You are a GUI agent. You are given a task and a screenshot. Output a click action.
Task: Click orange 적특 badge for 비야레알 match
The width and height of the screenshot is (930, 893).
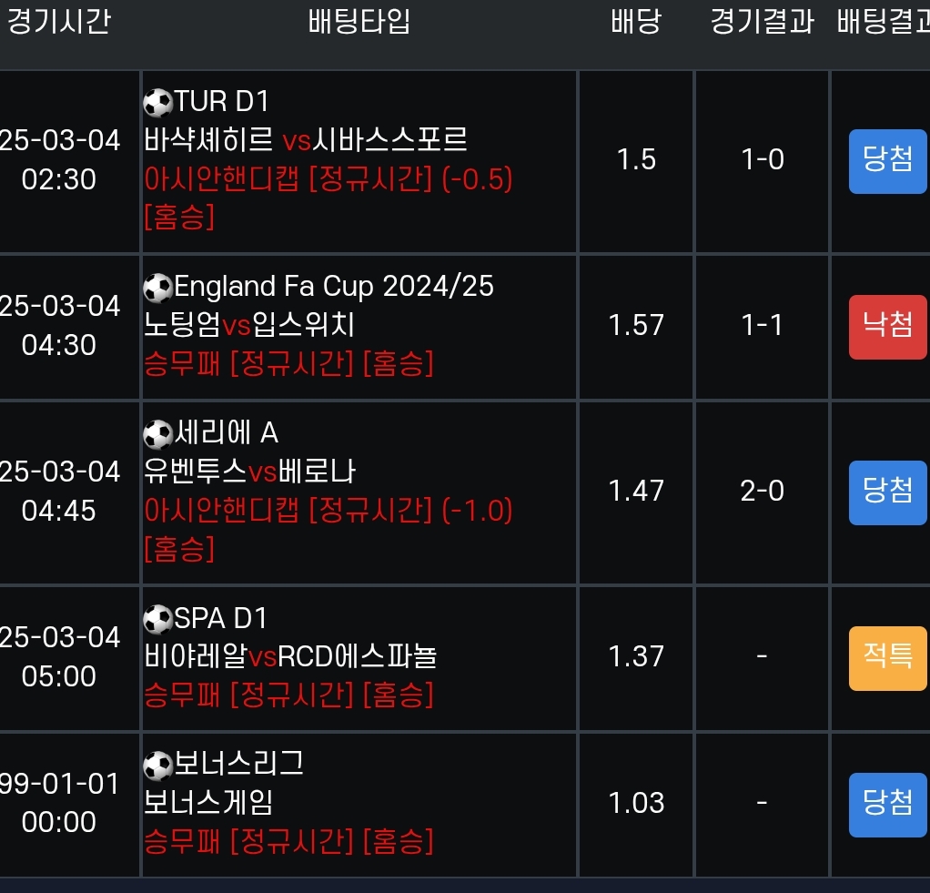pos(887,657)
